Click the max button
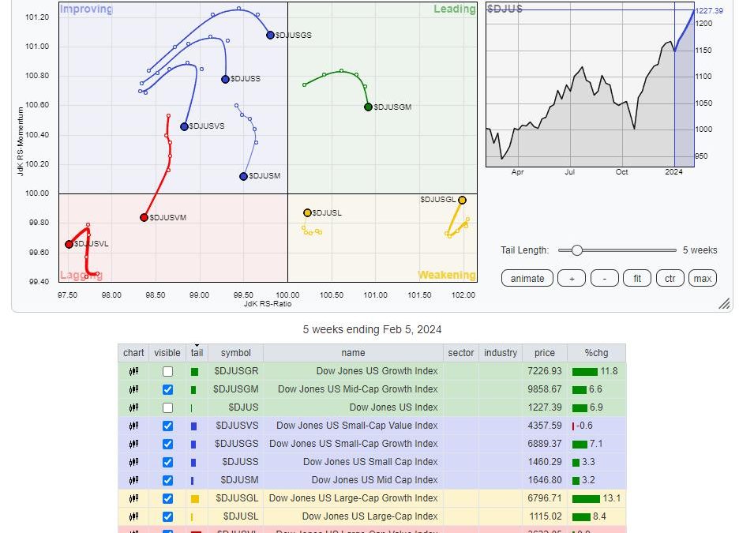Screen dimensions: 739x533 pos(702,278)
